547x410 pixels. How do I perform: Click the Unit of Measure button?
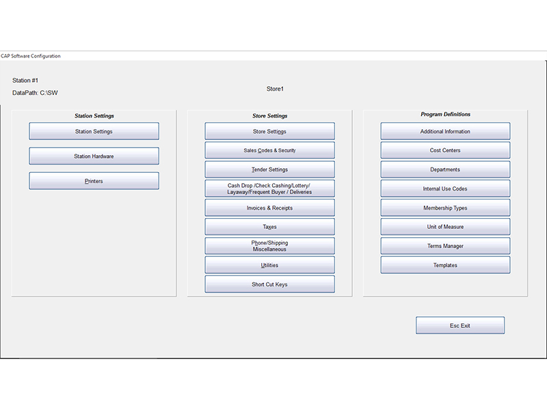coord(445,227)
